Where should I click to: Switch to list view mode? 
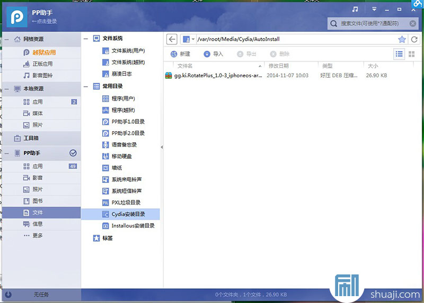(399, 54)
